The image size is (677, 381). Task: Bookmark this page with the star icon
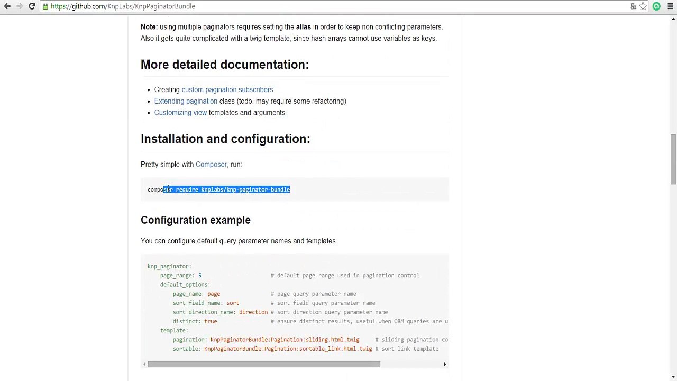click(643, 6)
